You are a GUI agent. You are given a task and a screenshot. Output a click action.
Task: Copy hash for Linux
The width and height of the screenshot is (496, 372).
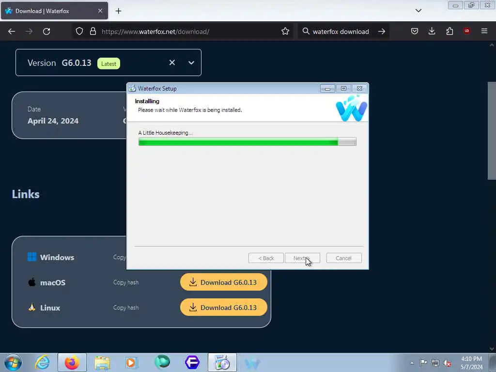(125, 308)
